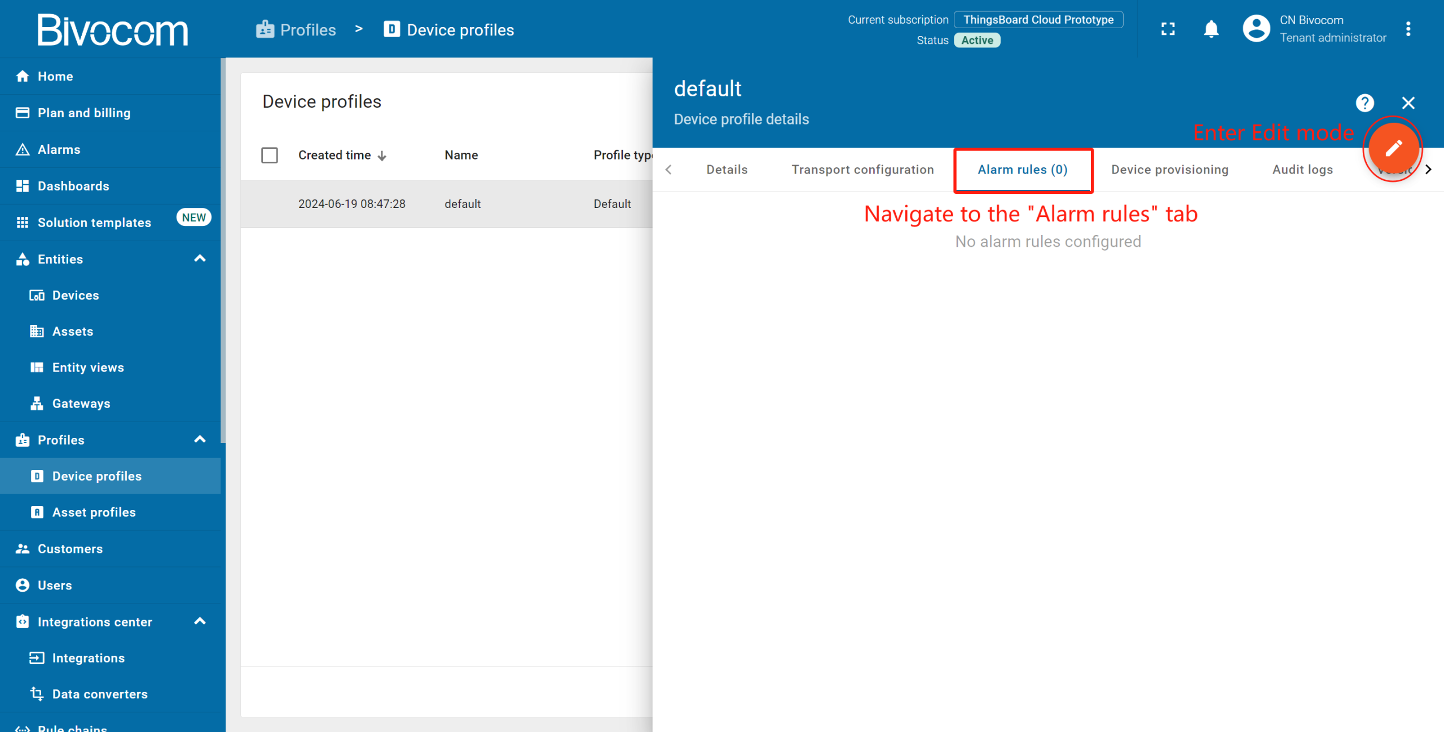Click ThingsBoard Cloud Prototype subscription button
The image size is (1444, 732).
click(1038, 20)
